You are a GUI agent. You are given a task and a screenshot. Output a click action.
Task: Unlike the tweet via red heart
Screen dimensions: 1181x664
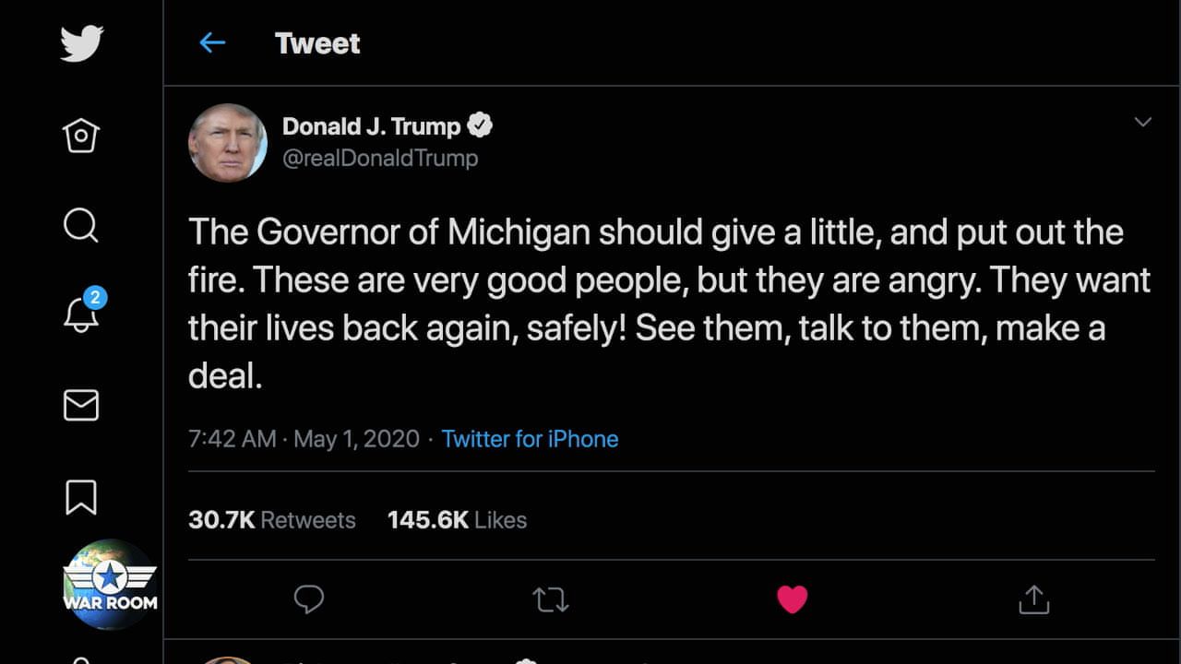(792, 600)
